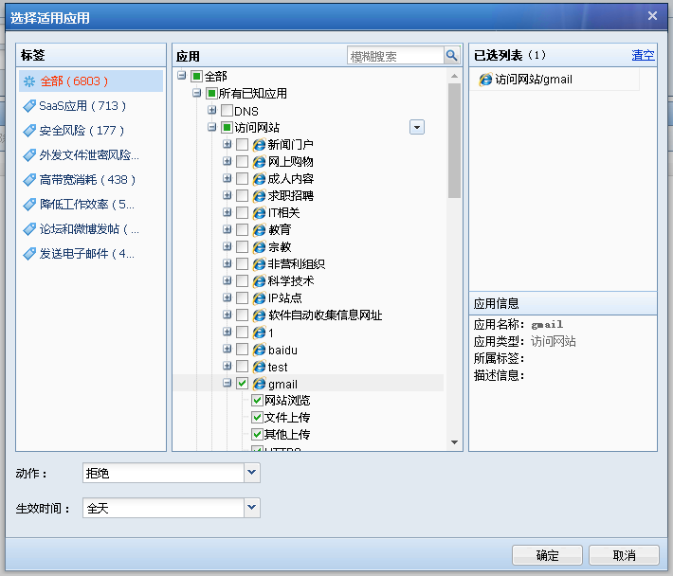
Task: Click the tag icon beside 安全风险
Action: point(30,131)
